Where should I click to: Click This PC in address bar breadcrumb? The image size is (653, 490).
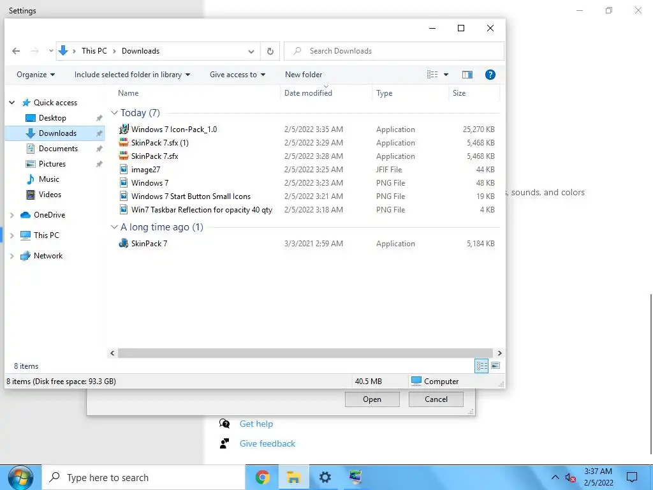coord(94,51)
